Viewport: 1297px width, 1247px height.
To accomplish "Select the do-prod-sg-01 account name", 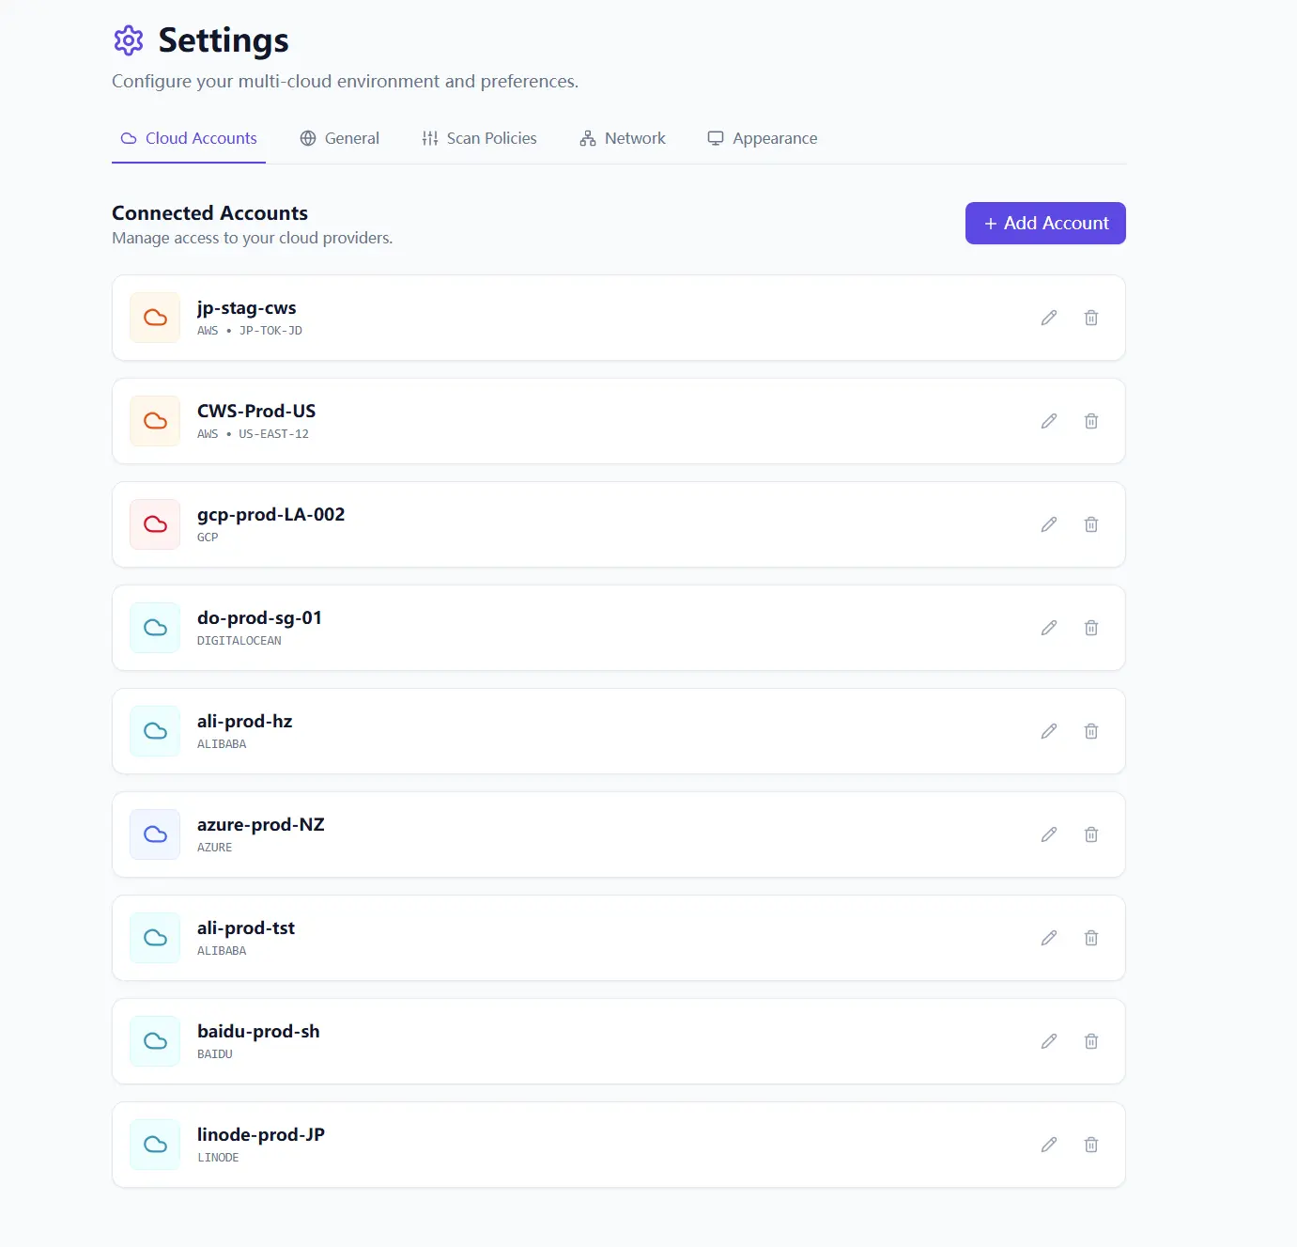I will point(260,618).
